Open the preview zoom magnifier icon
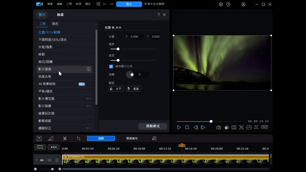This screenshot has width=306, height=172. point(241,127)
